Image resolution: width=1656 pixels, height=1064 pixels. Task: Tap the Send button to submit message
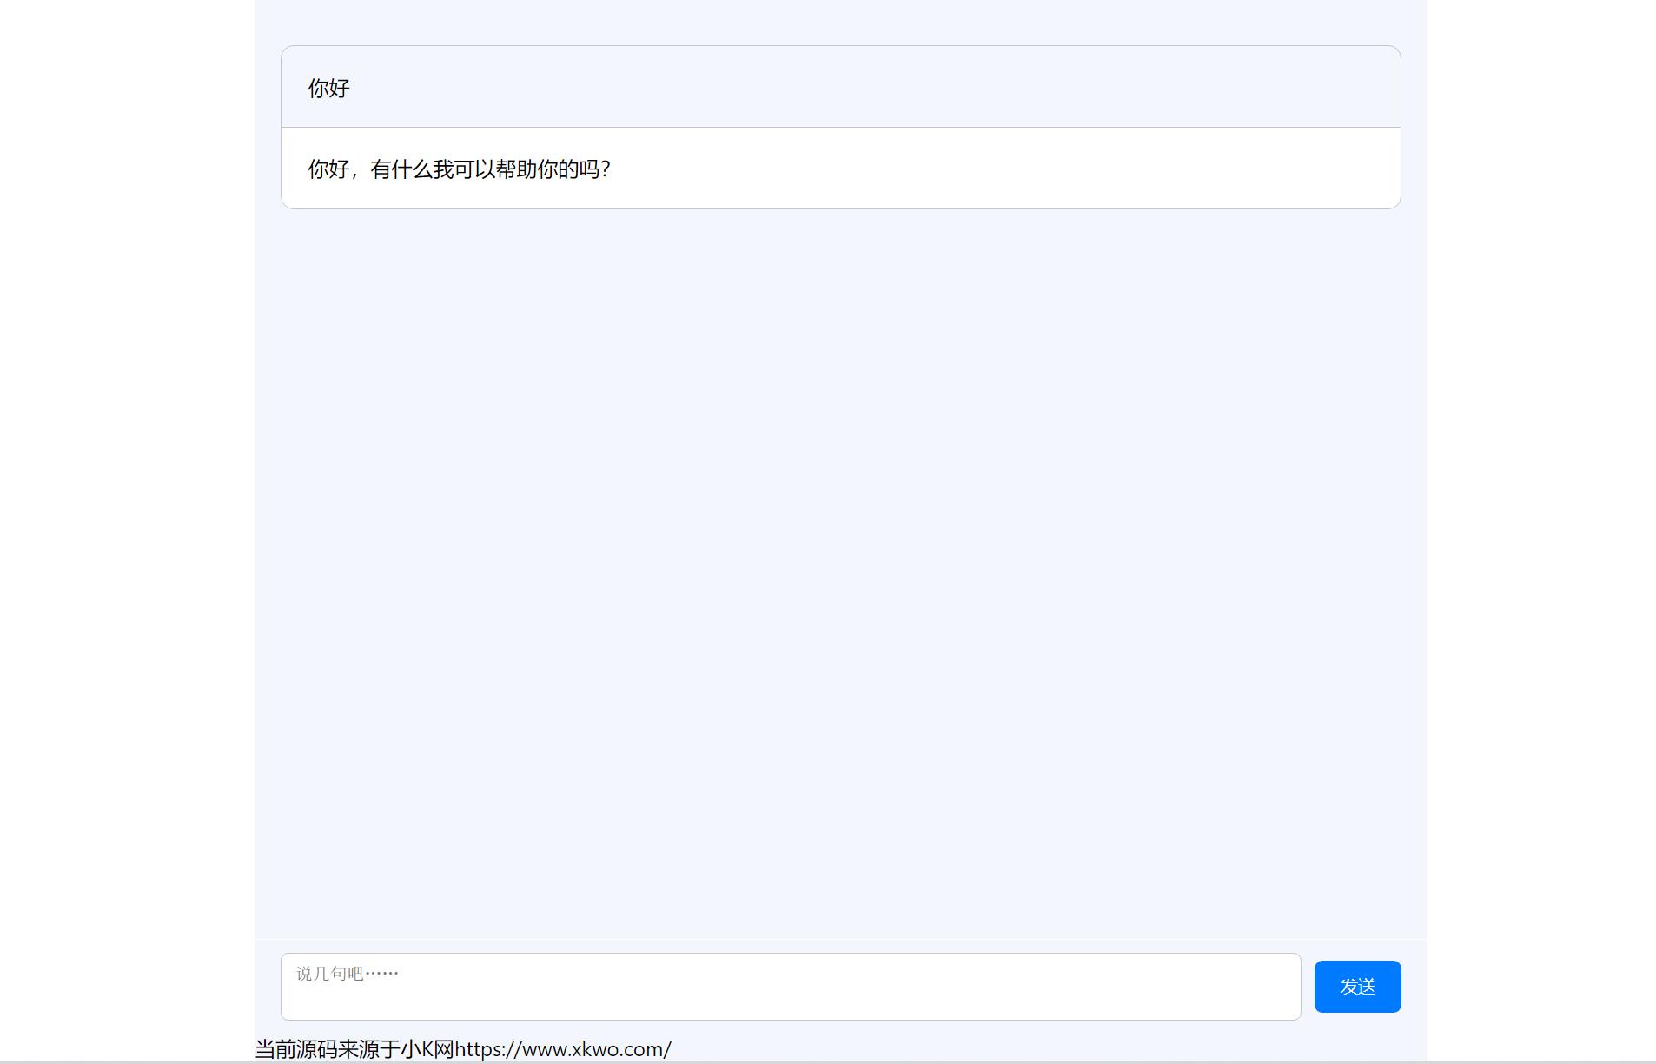click(1357, 986)
